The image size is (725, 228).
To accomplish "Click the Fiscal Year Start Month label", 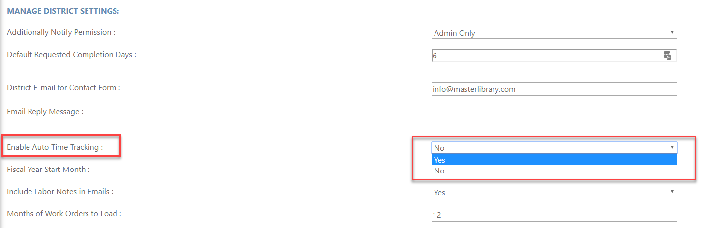I will tap(48, 169).
